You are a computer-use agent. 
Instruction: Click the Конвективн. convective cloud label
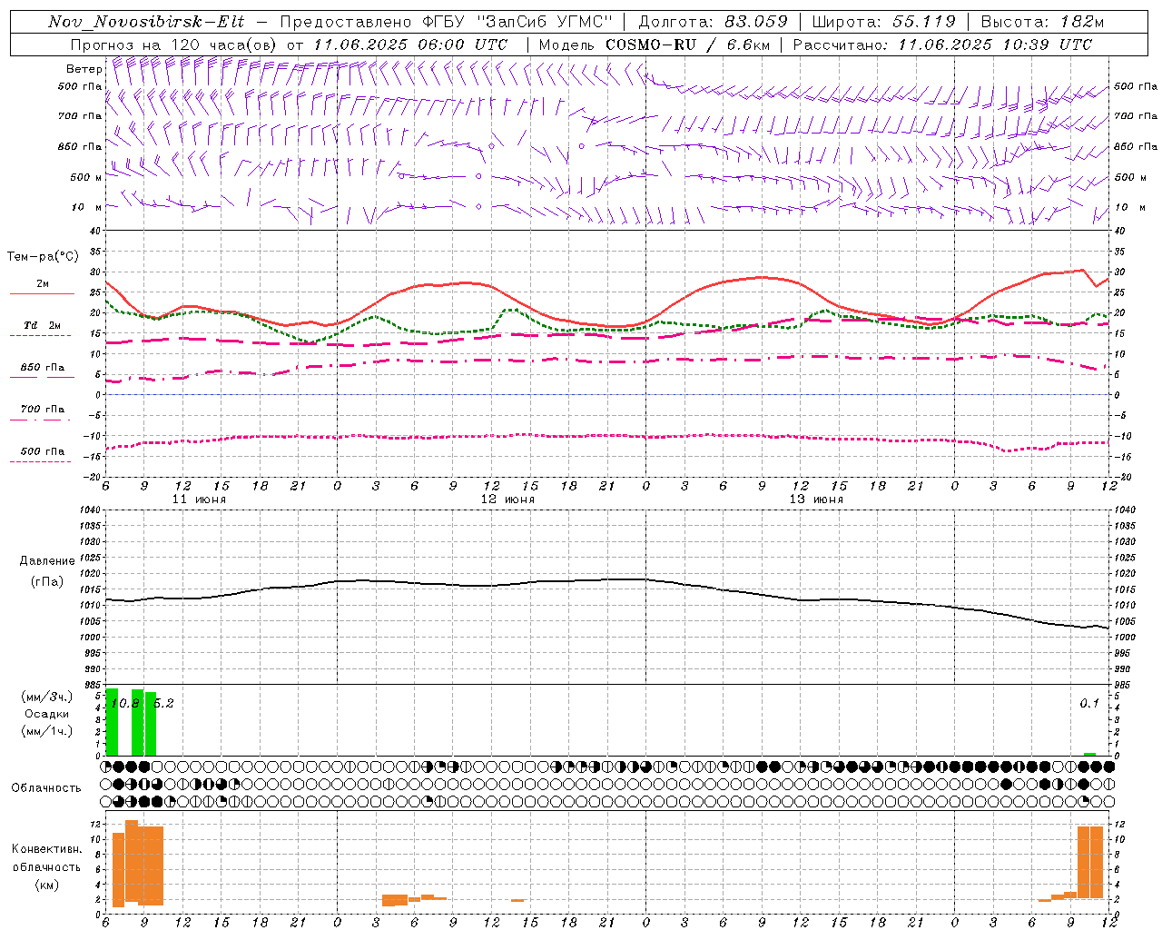[x=47, y=849]
